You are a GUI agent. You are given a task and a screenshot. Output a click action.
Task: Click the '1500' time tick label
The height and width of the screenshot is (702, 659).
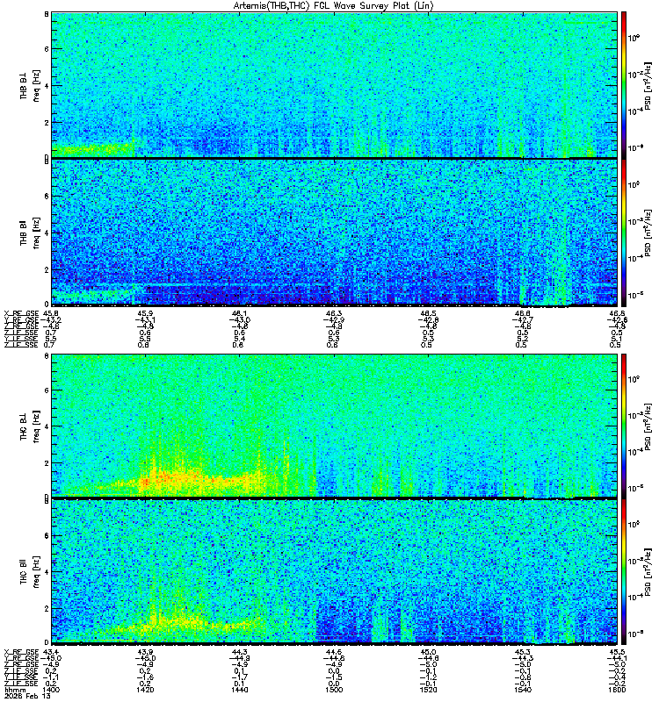point(334,690)
